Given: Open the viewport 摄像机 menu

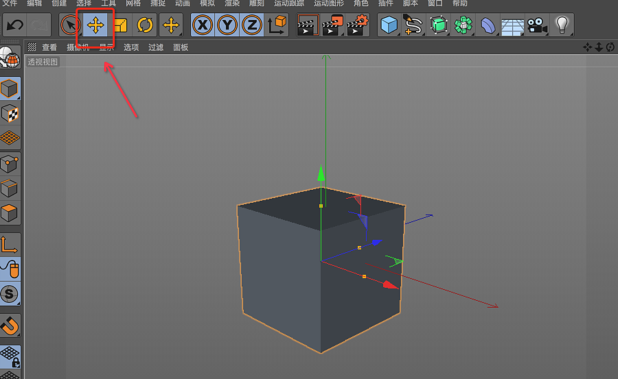Looking at the screenshot, I should point(78,47).
